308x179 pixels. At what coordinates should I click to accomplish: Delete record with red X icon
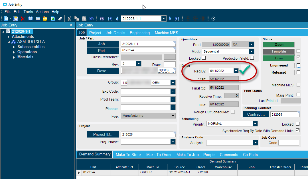23,18
